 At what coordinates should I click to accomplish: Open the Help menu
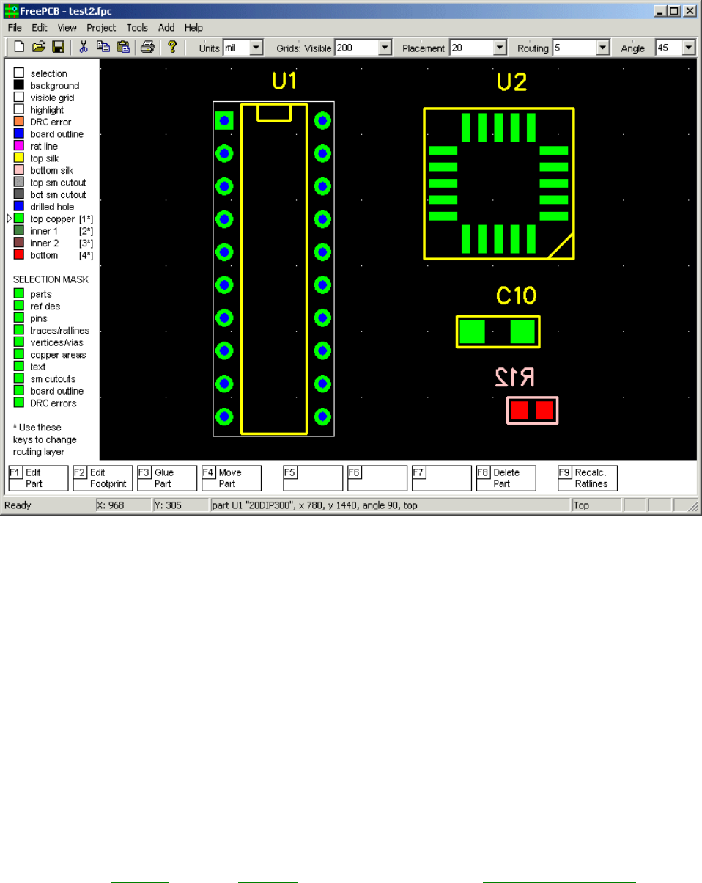point(193,28)
